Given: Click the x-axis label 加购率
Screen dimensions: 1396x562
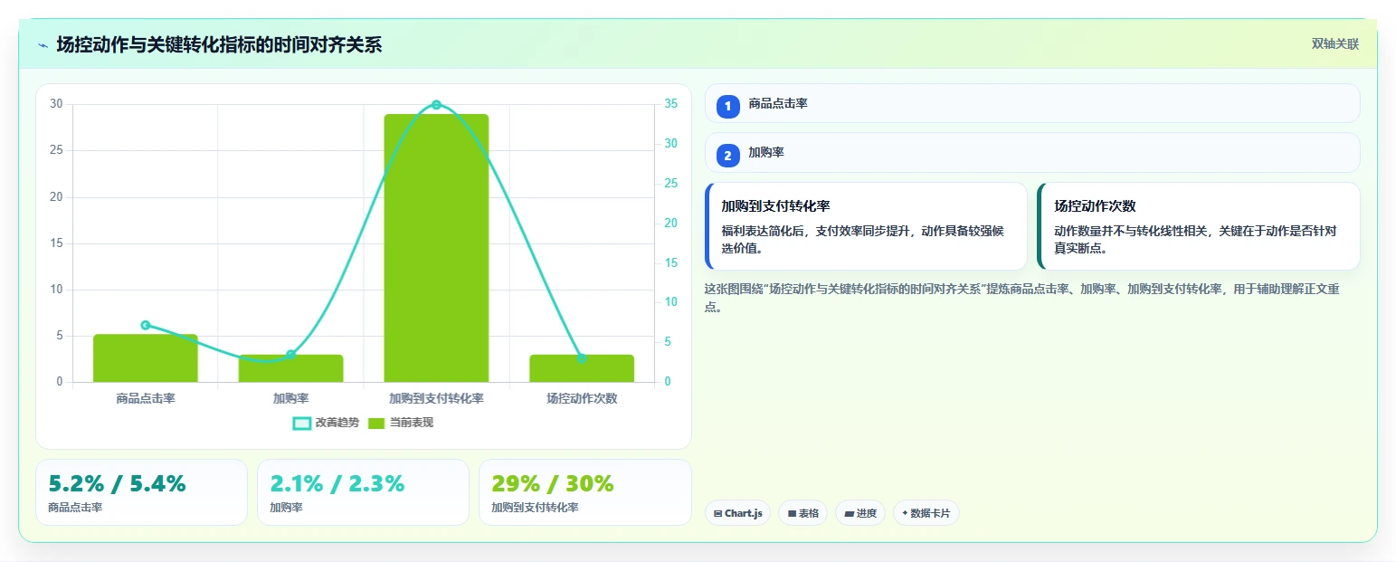Looking at the screenshot, I should [290, 398].
